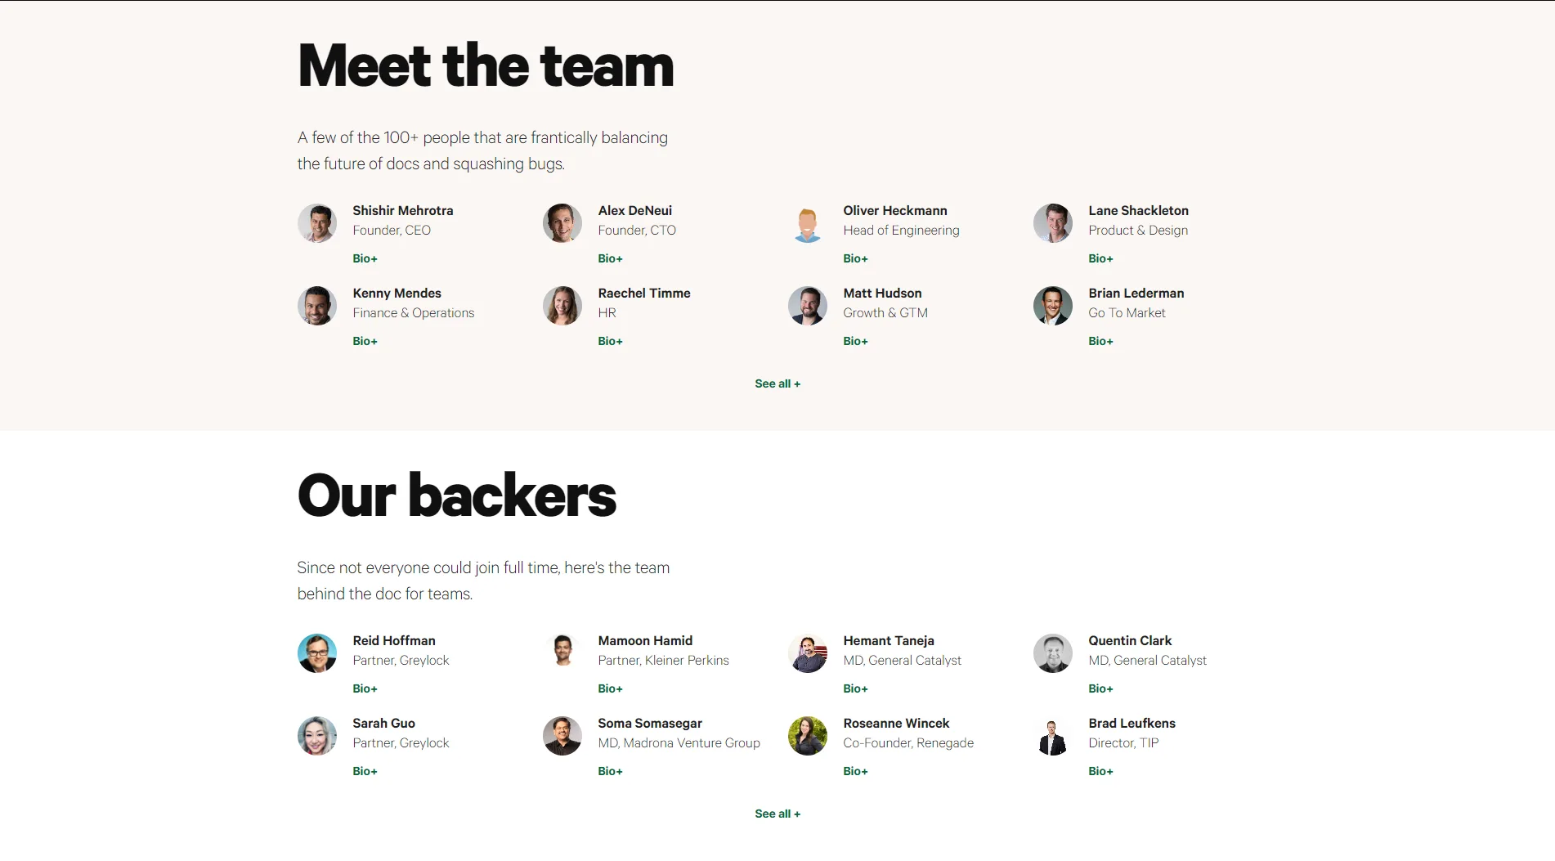The image size is (1555, 861).
Task: Expand Shishir Mehrotra's Bio+
Action: [365, 258]
